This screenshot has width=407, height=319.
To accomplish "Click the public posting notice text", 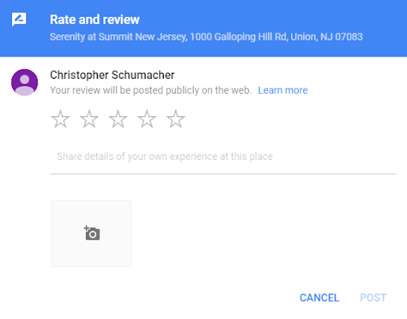I will click(151, 91).
